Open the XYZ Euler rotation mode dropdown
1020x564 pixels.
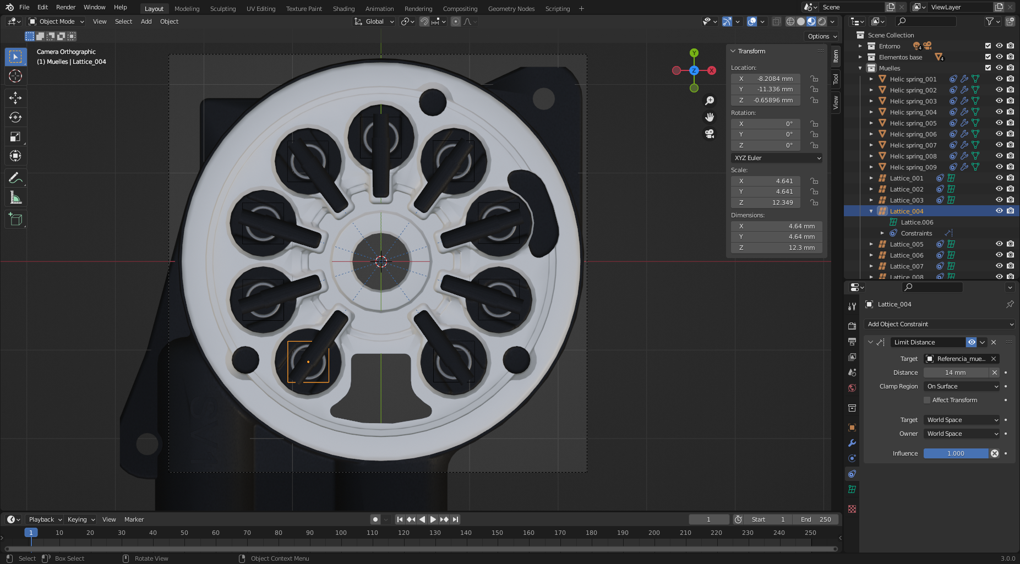(x=776, y=158)
